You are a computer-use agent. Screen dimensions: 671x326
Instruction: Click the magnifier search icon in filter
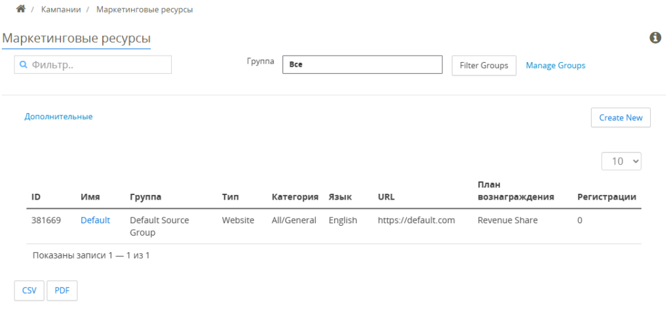(24, 65)
